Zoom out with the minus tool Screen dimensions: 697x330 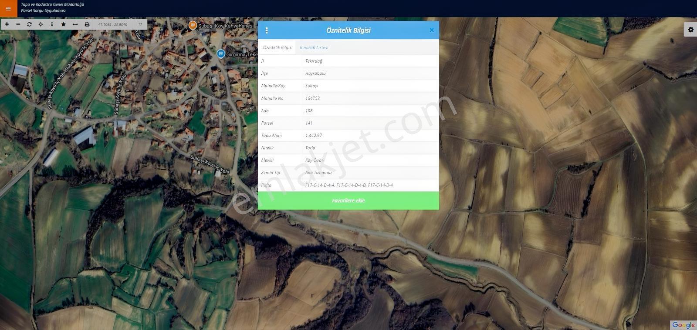pyautogui.click(x=18, y=24)
